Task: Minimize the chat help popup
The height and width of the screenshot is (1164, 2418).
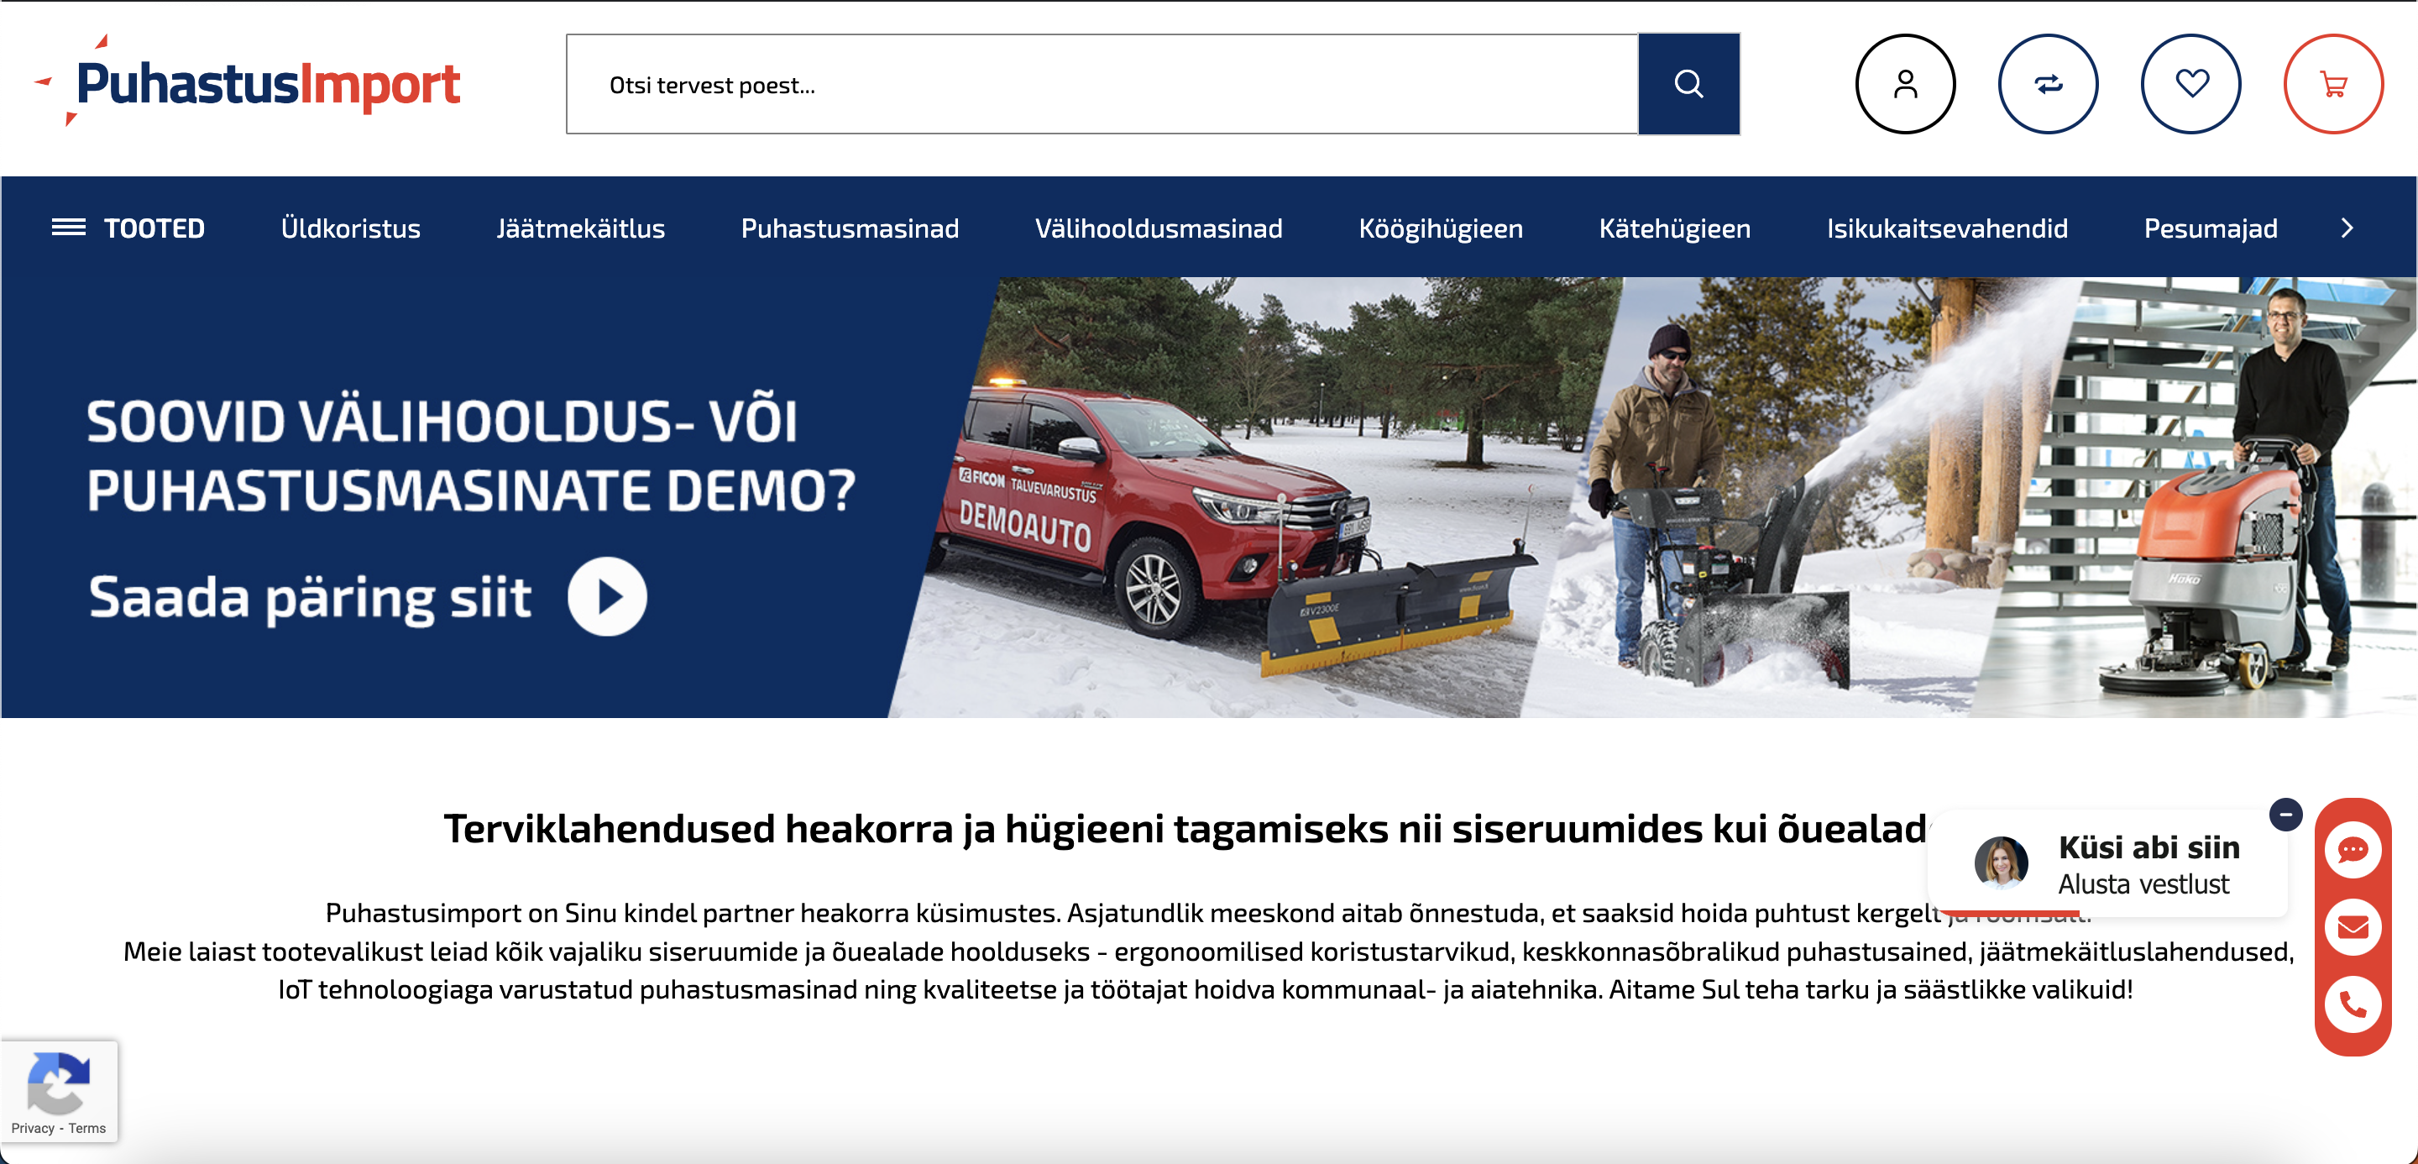Action: 2285,814
